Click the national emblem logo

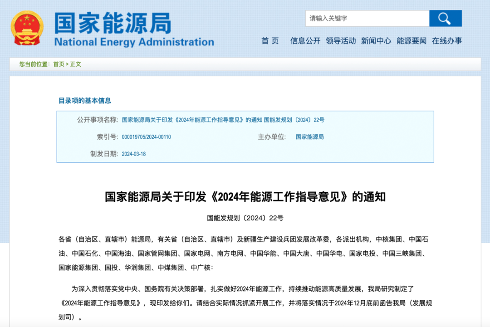coord(27,29)
